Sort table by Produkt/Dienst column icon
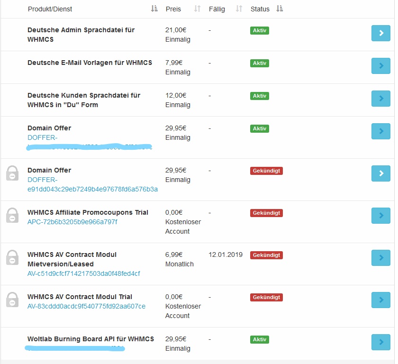 (154, 9)
